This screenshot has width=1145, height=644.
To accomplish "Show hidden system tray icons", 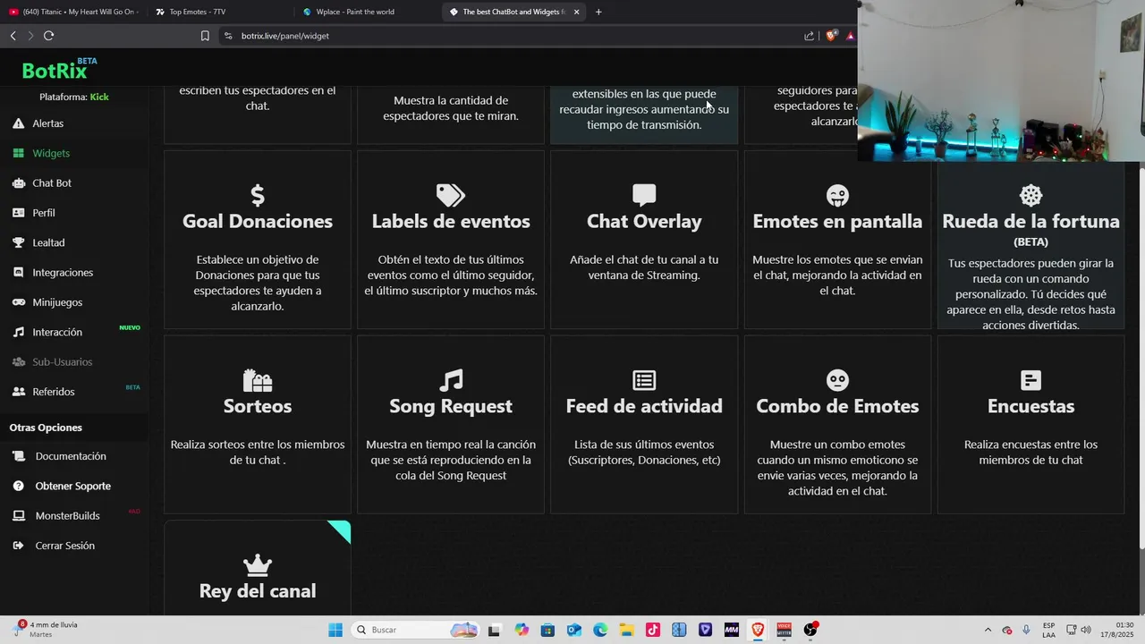I will [988, 630].
